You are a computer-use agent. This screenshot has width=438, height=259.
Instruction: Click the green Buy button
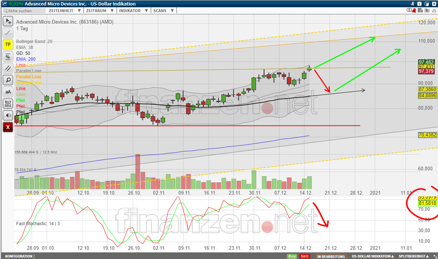292,256
